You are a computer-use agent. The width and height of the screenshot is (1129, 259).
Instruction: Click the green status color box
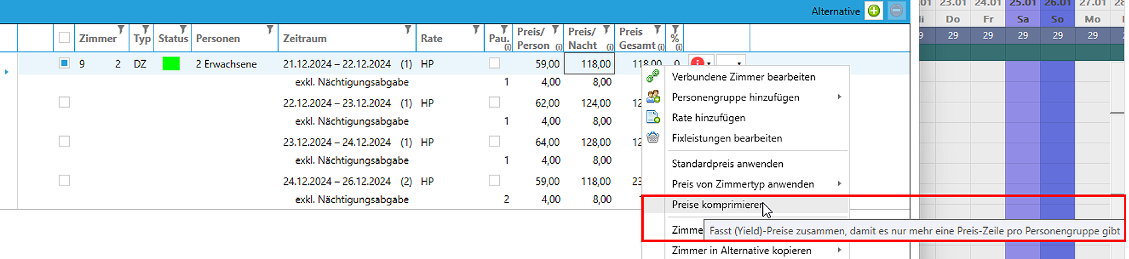pos(171,63)
